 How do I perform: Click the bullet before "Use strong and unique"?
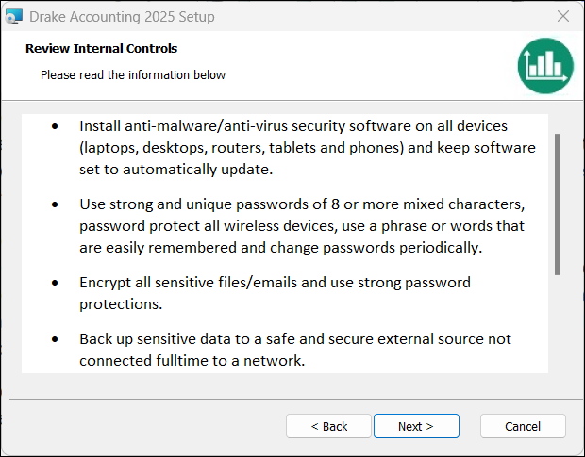coord(56,204)
